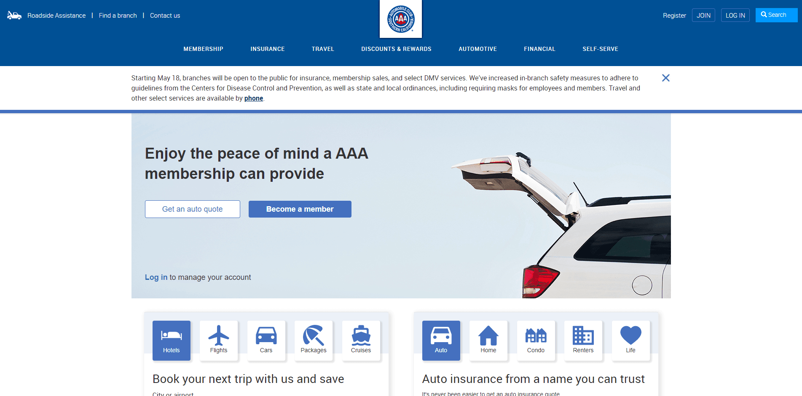
Task: Open the phone link in notice
Action: [x=254, y=98]
